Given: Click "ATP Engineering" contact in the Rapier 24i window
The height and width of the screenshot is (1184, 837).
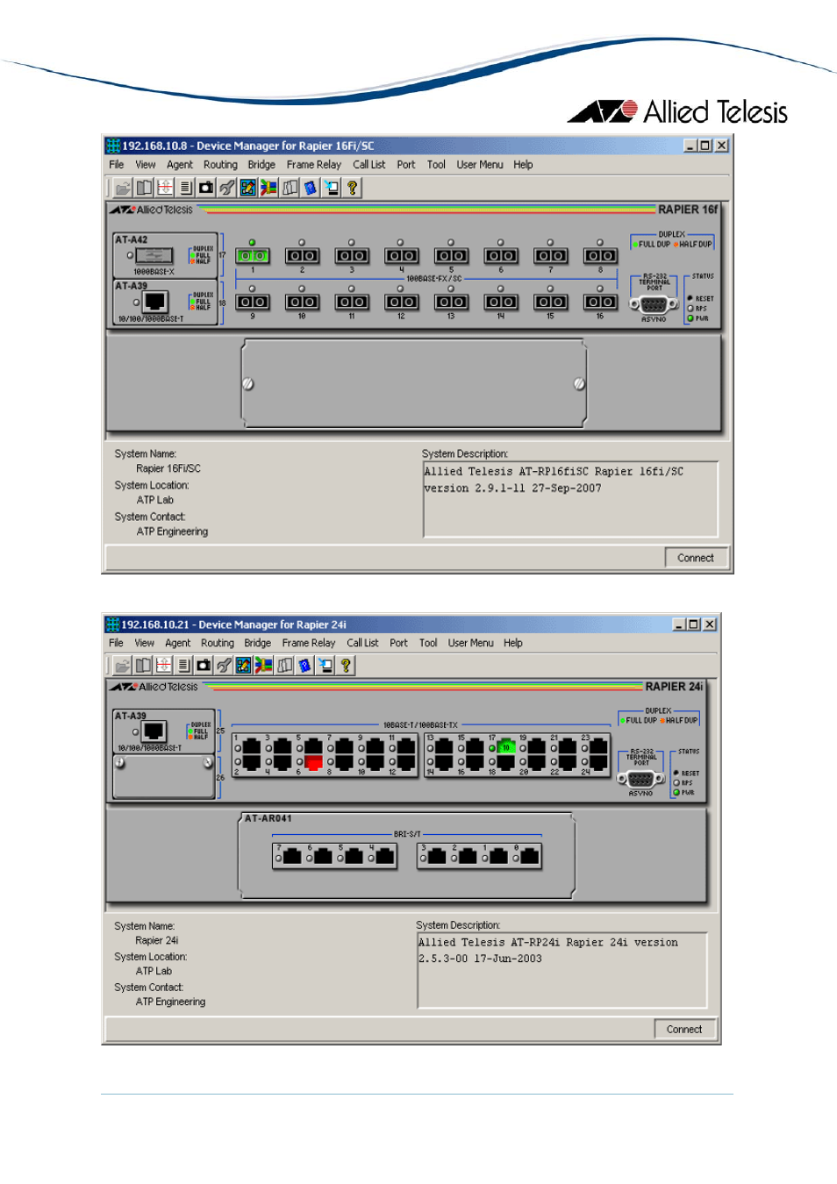Looking at the screenshot, I should point(170,1002).
